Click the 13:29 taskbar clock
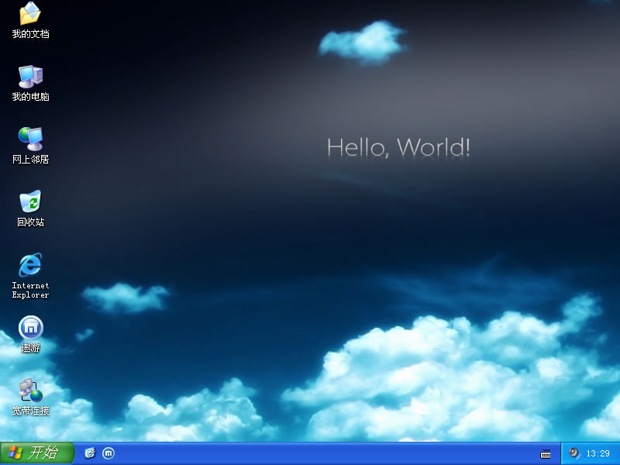This screenshot has height=465, width=620. pyautogui.click(x=598, y=453)
